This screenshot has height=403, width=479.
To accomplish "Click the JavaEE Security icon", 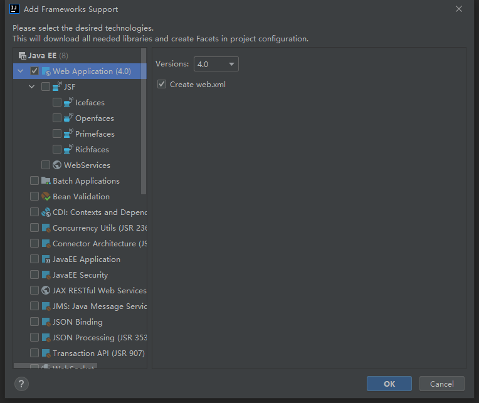I will click(x=46, y=275).
